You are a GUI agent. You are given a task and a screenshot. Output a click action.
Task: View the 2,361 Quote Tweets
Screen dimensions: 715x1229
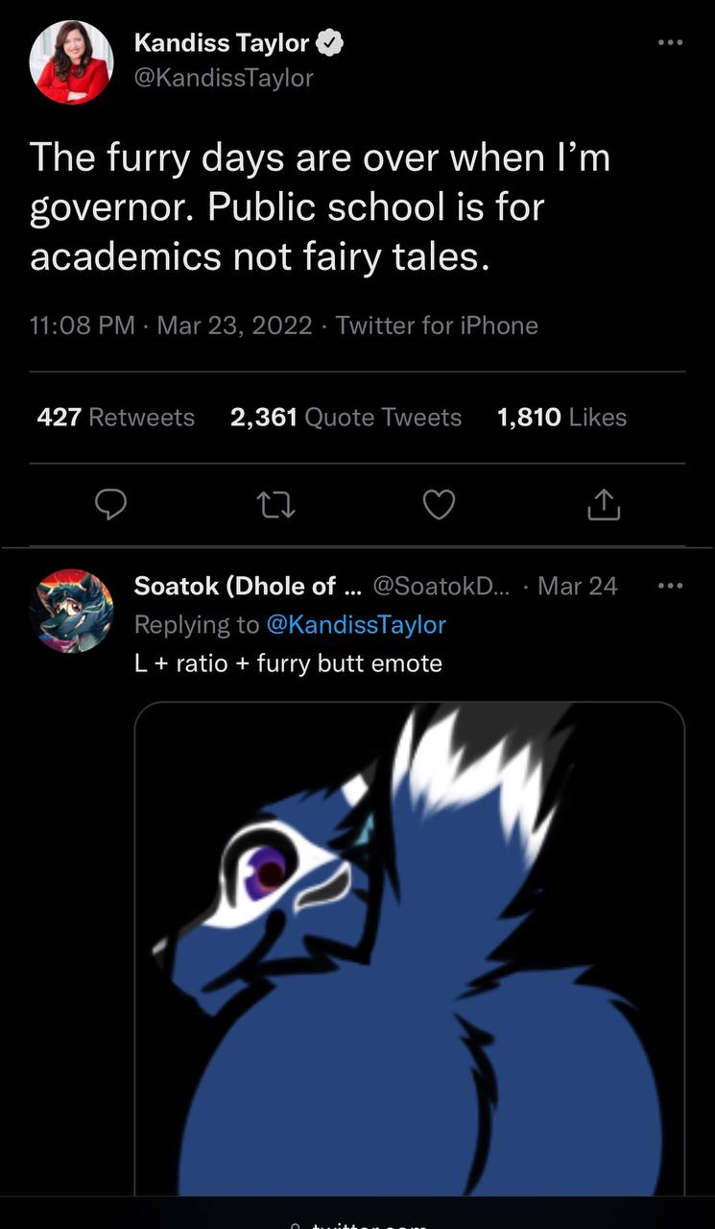tap(346, 418)
